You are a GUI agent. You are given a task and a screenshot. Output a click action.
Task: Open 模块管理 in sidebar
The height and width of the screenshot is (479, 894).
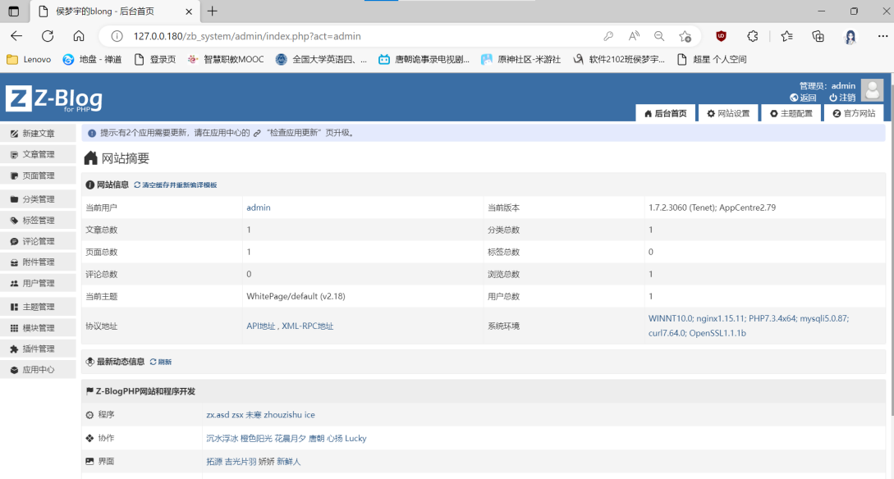click(x=38, y=327)
